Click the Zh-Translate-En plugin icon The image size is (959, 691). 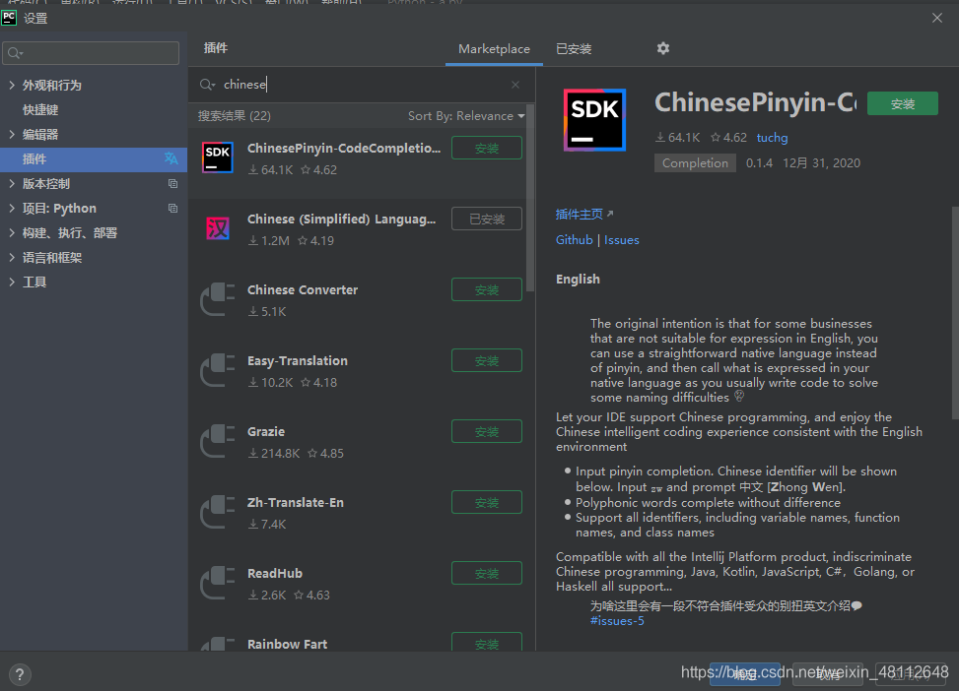point(218,512)
